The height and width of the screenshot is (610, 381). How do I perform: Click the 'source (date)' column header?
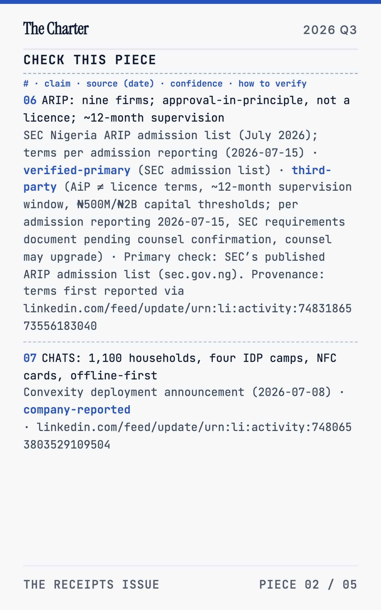click(120, 84)
